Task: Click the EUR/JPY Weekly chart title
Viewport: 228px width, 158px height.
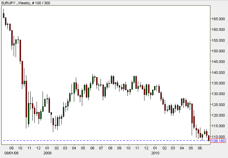Action: (x=26, y=3)
